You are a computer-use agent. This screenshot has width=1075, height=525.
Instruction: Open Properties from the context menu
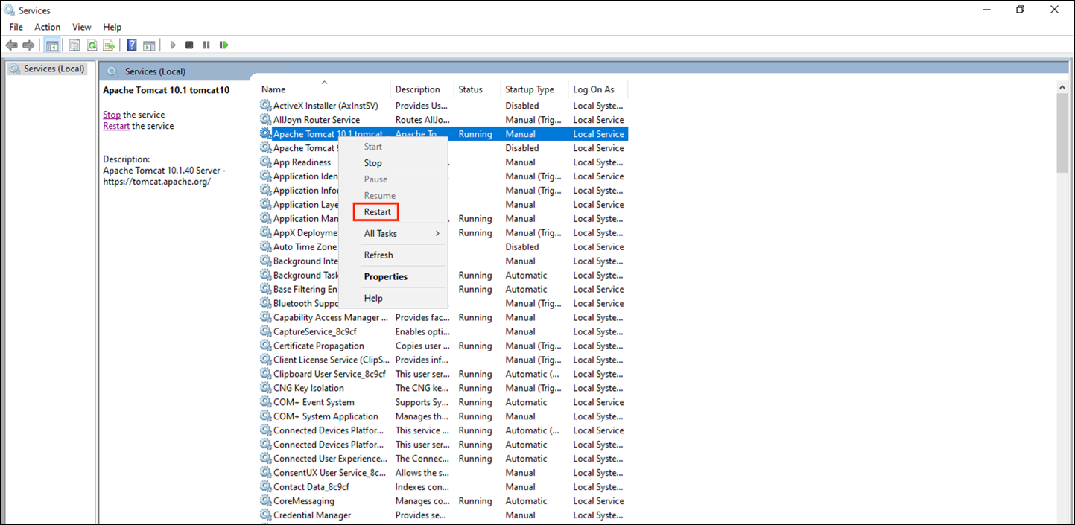(385, 277)
